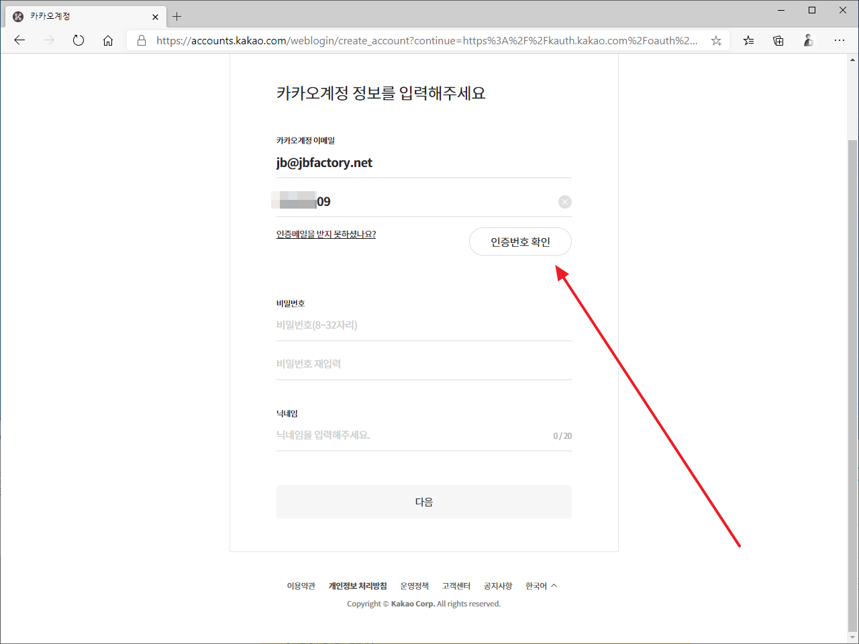This screenshot has width=859, height=644.
Task: Expand the 한국어 language selector
Action: [541, 586]
